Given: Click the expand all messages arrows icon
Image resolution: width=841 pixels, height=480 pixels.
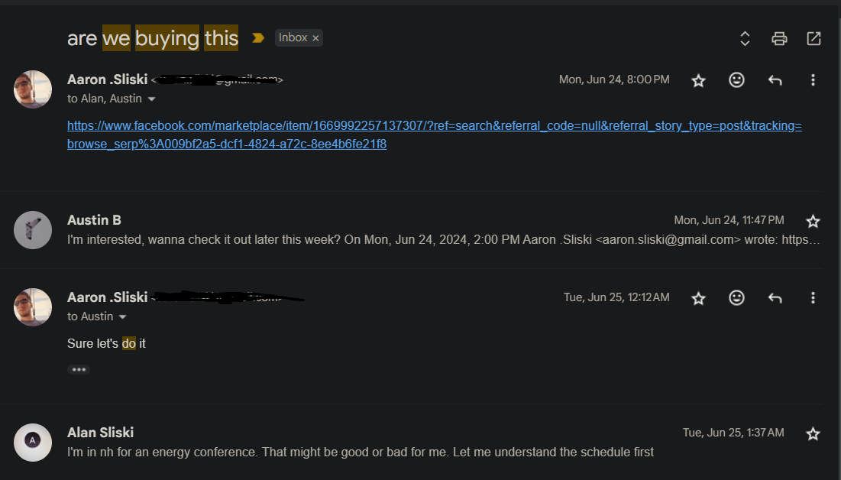Looking at the screenshot, I should (x=745, y=39).
